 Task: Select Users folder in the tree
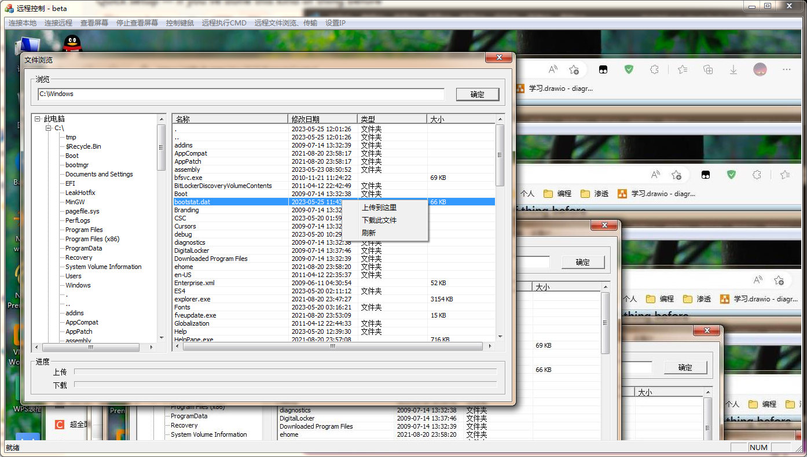point(74,276)
